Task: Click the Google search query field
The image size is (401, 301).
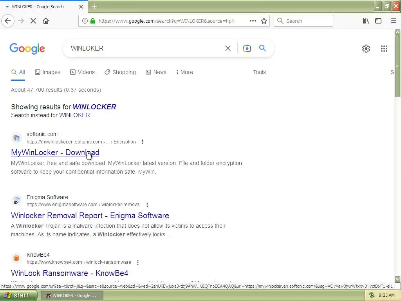Action: [146, 48]
